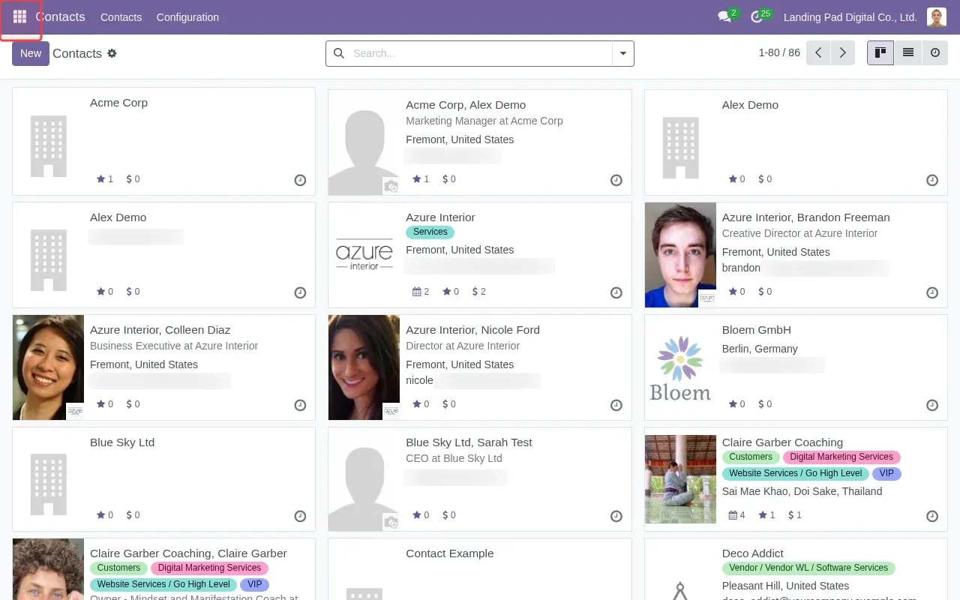
Task: Open the user avatar menu
Action: 936,17
